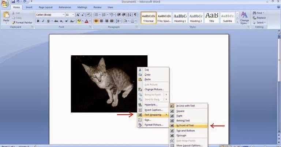The height and width of the screenshot is (147, 281).
Task: Switch to the References tab
Action: (x=65, y=7)
